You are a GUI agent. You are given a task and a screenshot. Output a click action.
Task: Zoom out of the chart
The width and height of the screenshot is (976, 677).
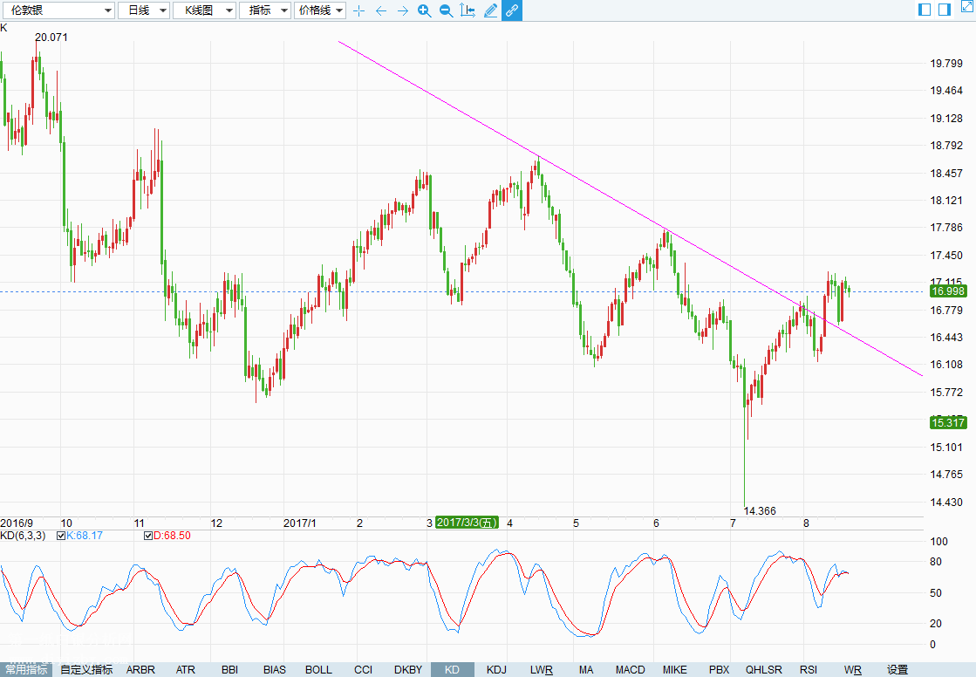446,10
